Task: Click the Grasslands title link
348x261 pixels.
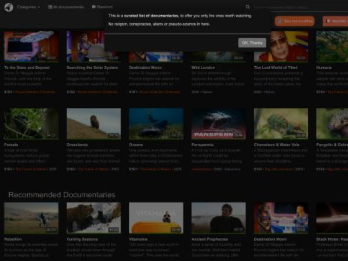Action: pos(77,144)
